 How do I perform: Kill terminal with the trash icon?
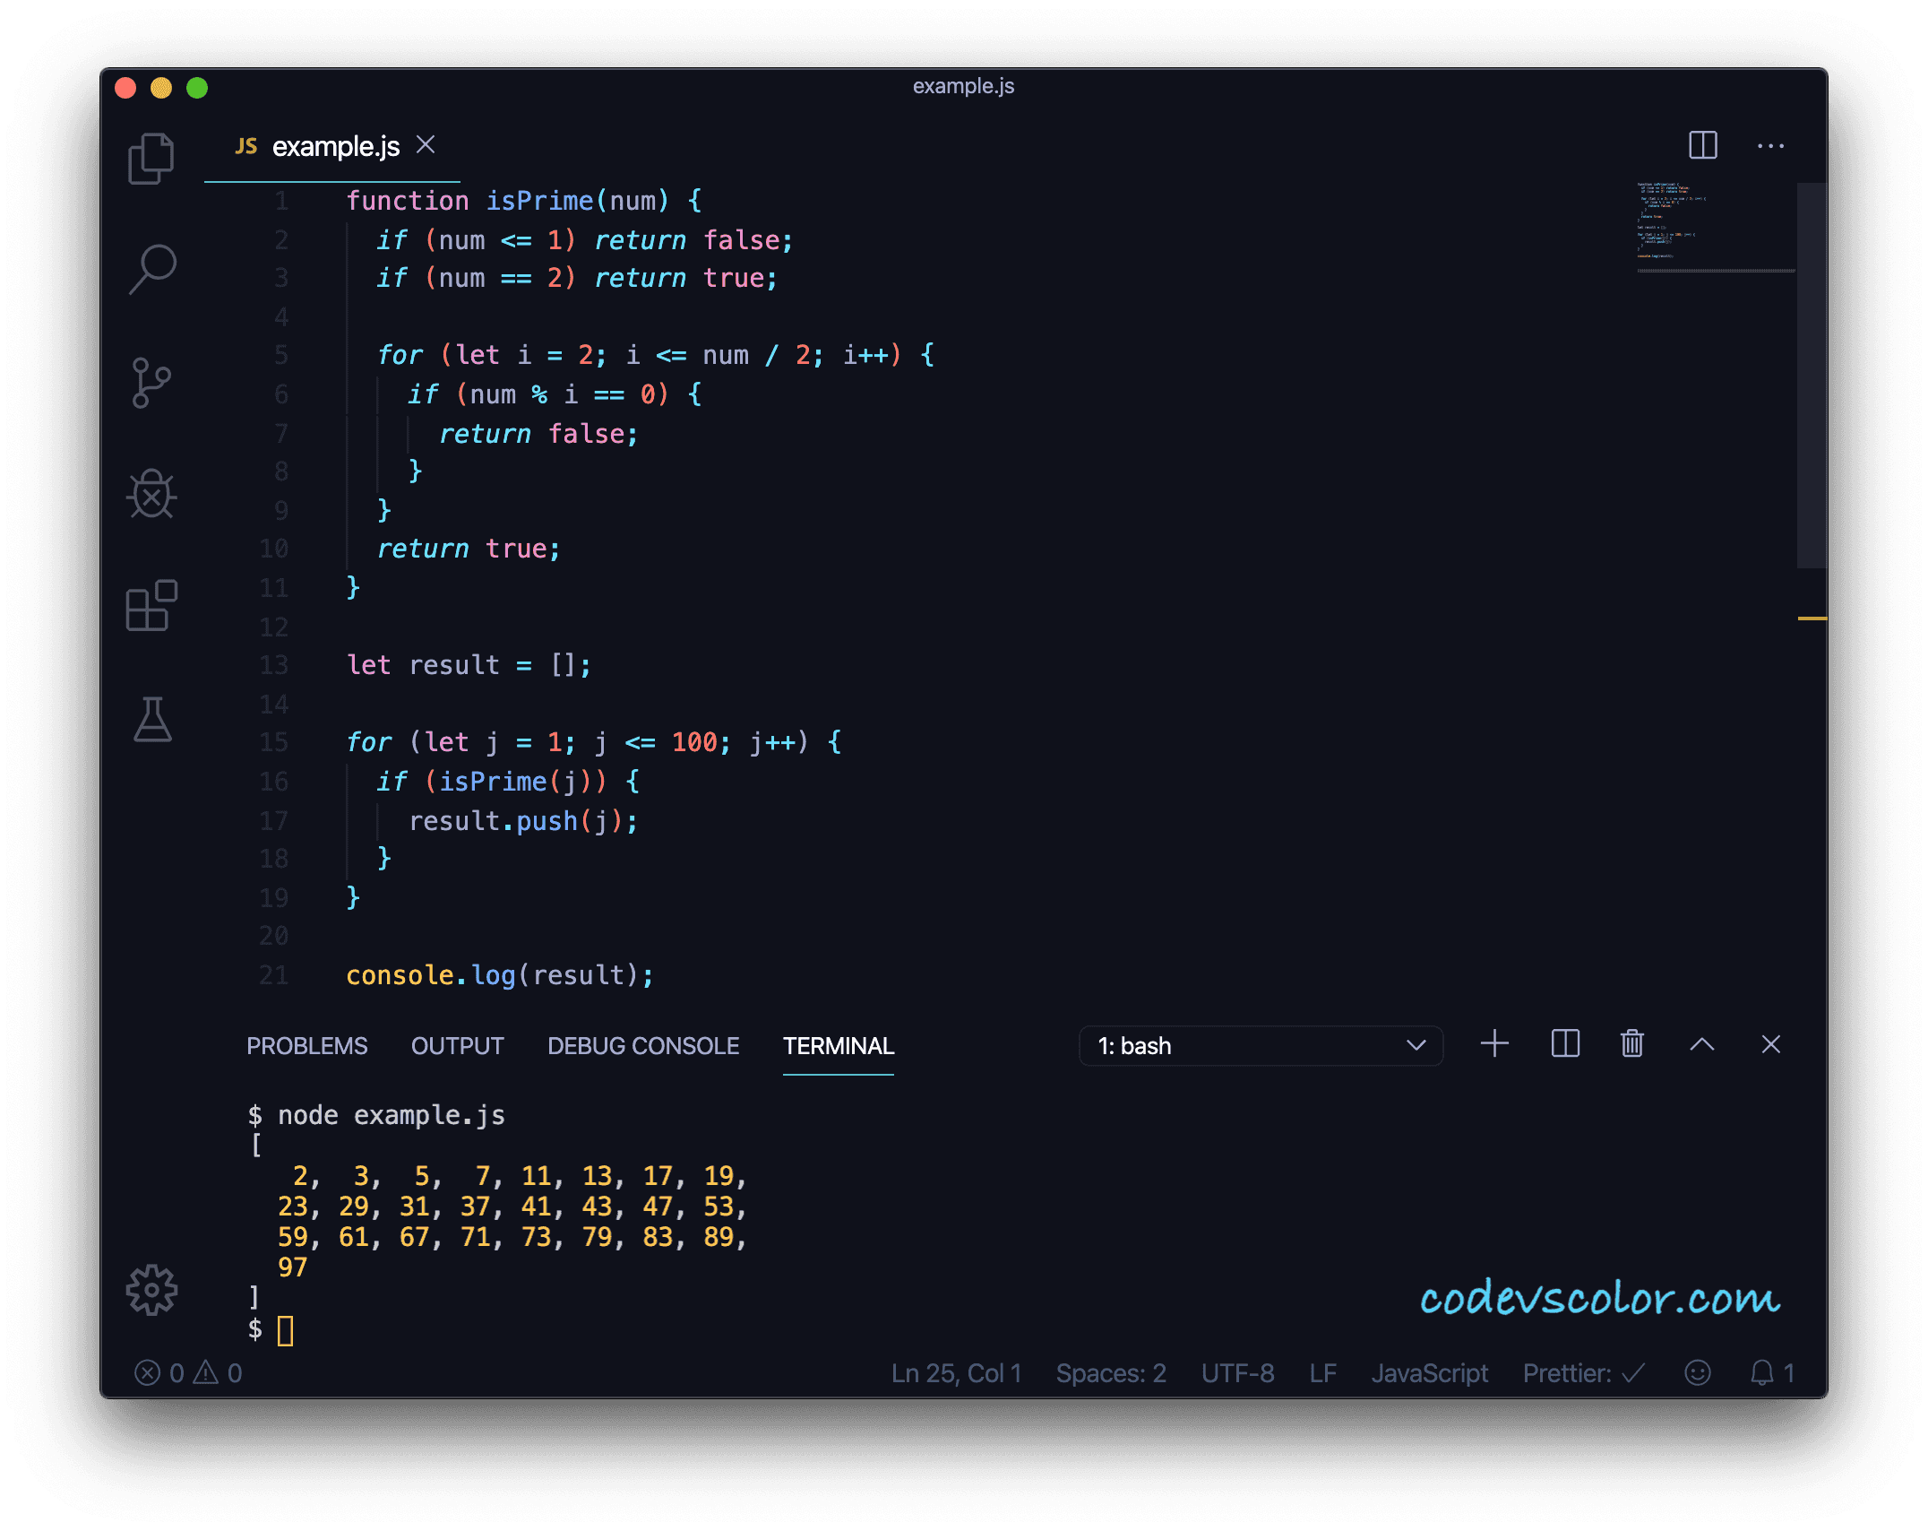click(1631, 1044)
